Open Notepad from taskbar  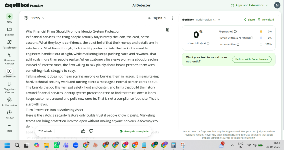pos(144,145)
